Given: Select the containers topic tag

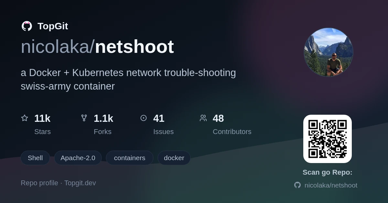Looking at the screenshot, I should click(x=130, y=158).
